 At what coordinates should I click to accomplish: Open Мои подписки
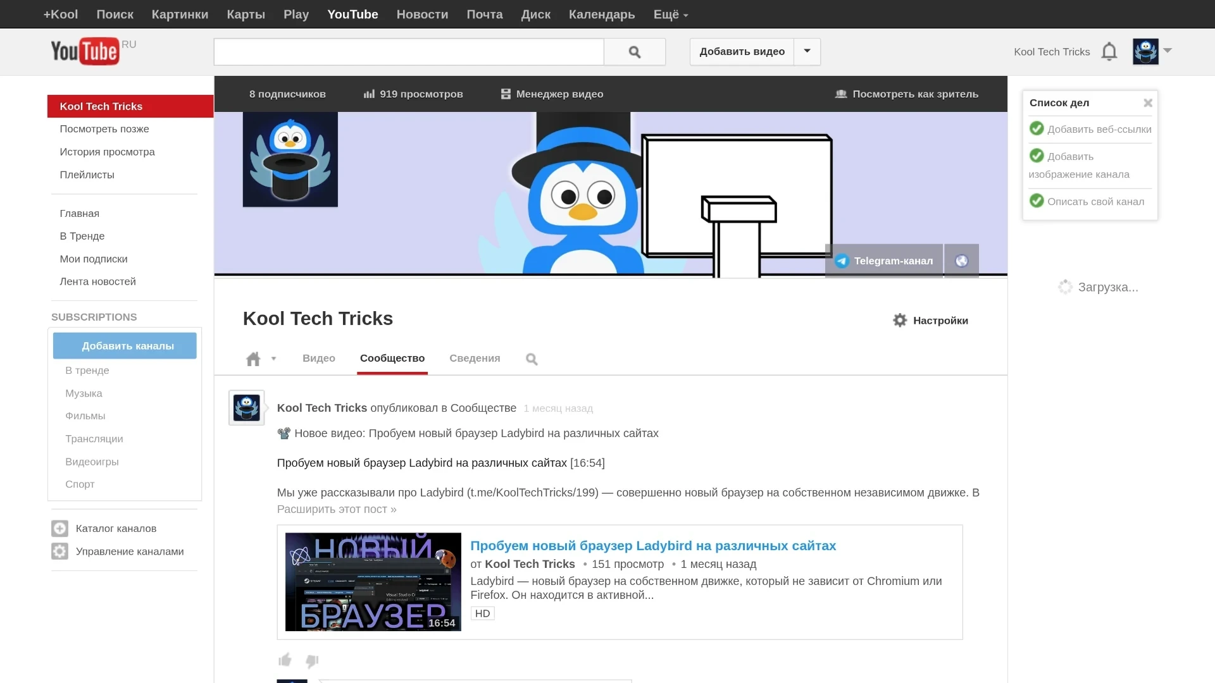(x=94, y=259)
